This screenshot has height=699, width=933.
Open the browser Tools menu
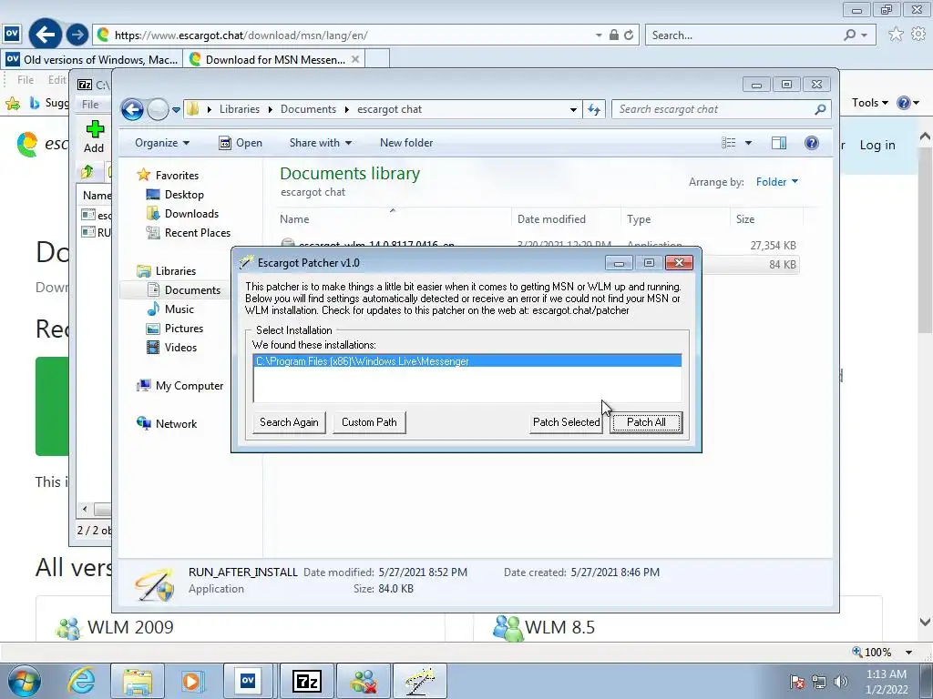pos(870,103)
